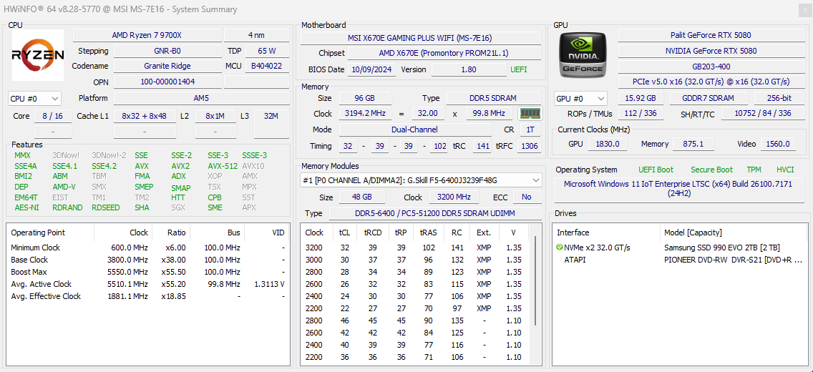Screen dimensions: 813x372
Task: Click the MSI X670E GAMING PLUS WIFI field
Action: click(420, 38)
